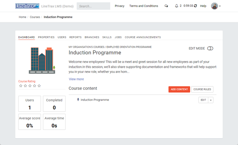Click the Average score card
This screenshot has width=238, height=145.
pos(30,122)
